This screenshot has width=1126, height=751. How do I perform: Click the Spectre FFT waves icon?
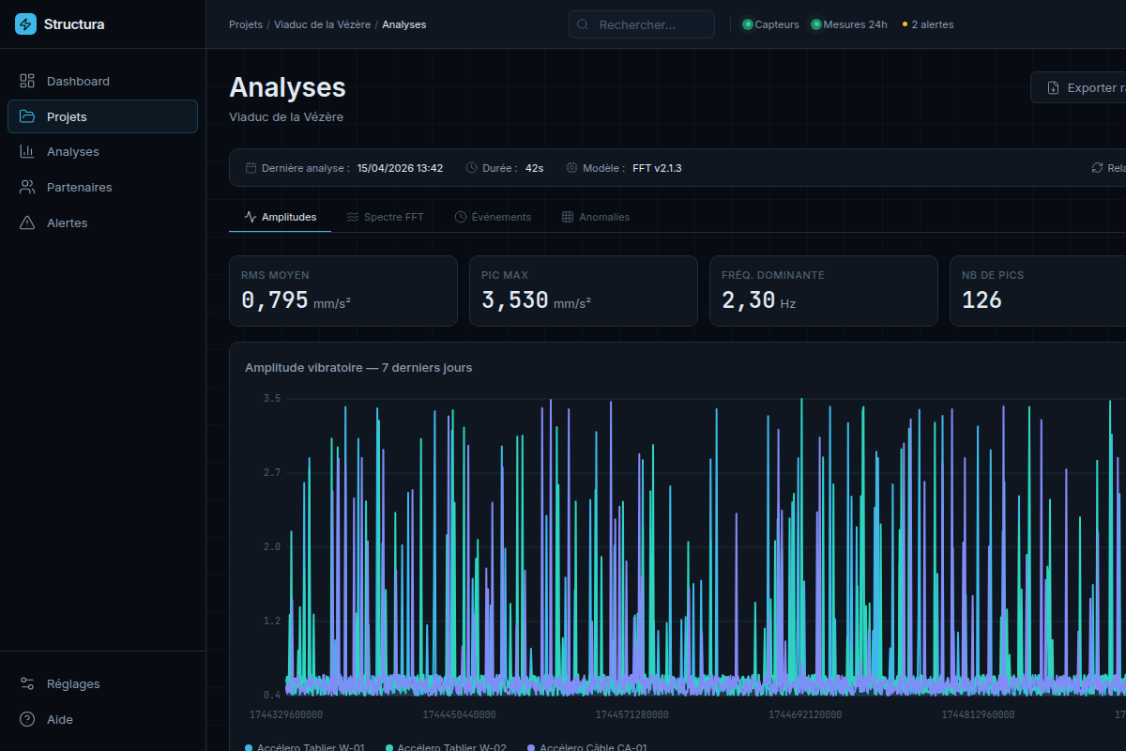pyautogui.click(x=353, y=217)
